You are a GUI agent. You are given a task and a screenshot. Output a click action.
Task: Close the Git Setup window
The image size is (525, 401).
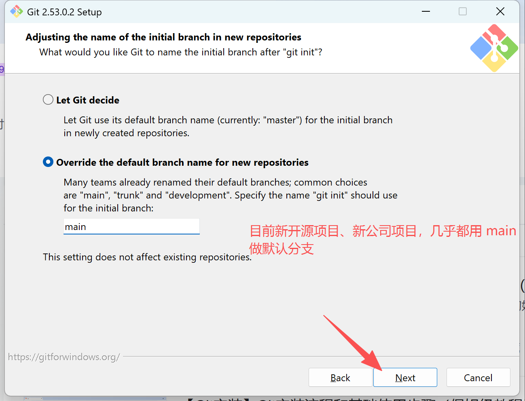coord(500,11)
